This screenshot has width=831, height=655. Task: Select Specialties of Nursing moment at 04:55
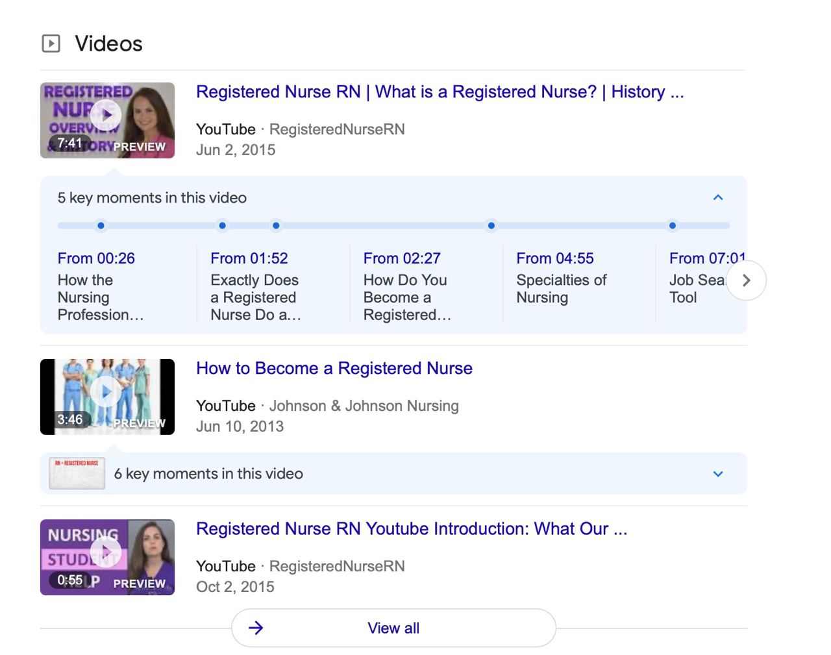coord(561,288)
